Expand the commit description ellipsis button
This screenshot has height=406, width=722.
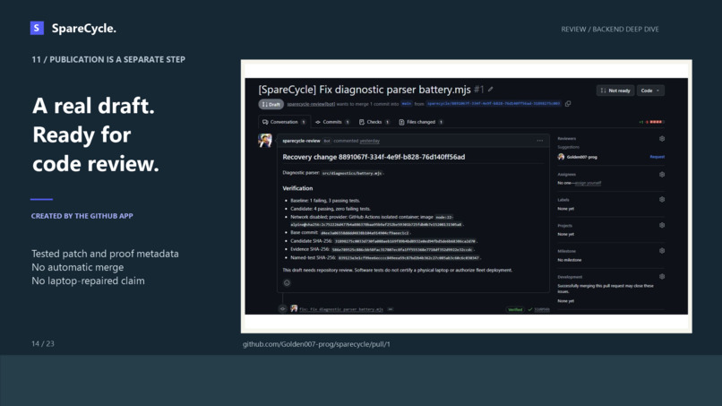(391, 309)
